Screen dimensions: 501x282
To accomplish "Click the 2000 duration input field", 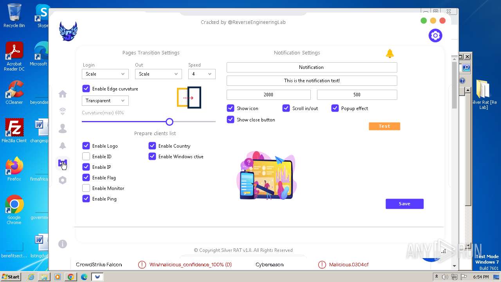I will [x=269, y=95].
